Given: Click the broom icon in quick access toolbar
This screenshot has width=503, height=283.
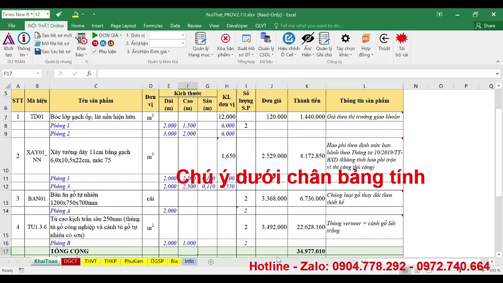Looking at the screenshot, I should pos(59,15).
